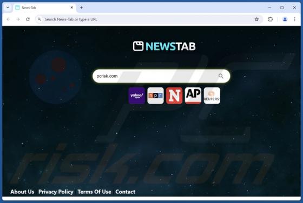Click the NEWSTAB logo
Image resolution: width=303 pixels, height=203 pixels.
pyautogui.click(x=164, y=46)
